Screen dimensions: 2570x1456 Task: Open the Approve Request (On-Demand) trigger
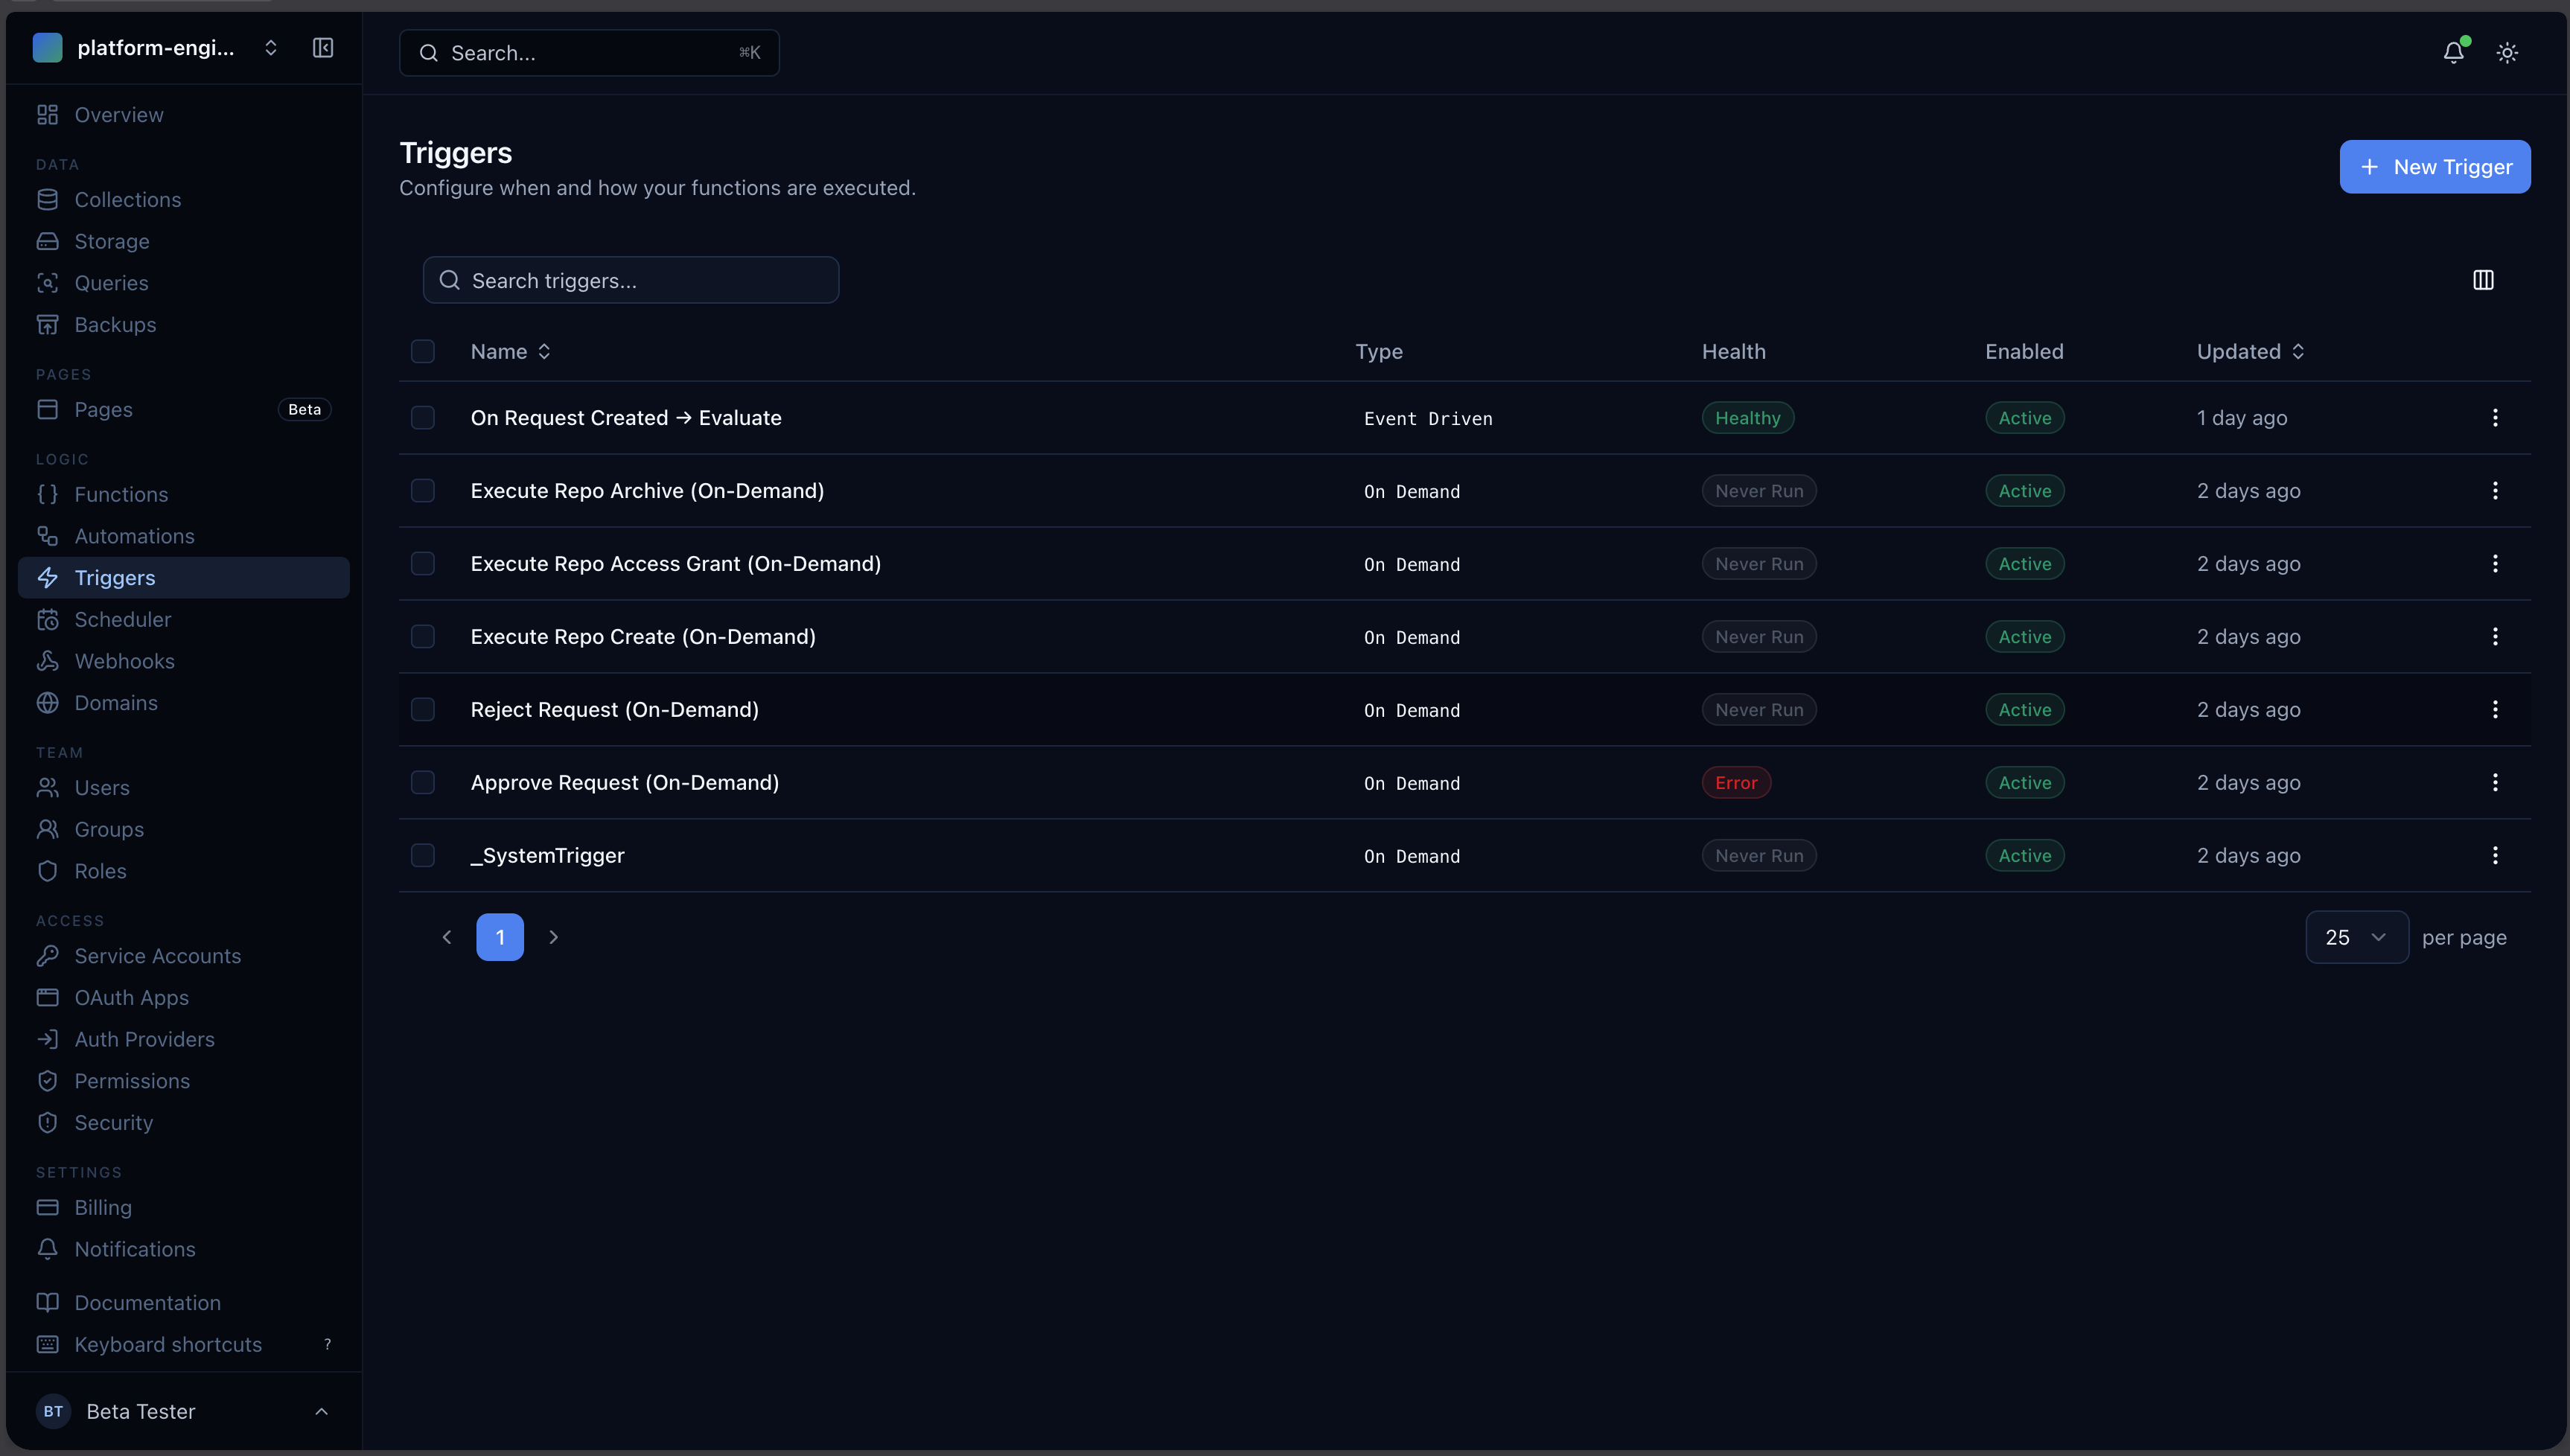625,783
